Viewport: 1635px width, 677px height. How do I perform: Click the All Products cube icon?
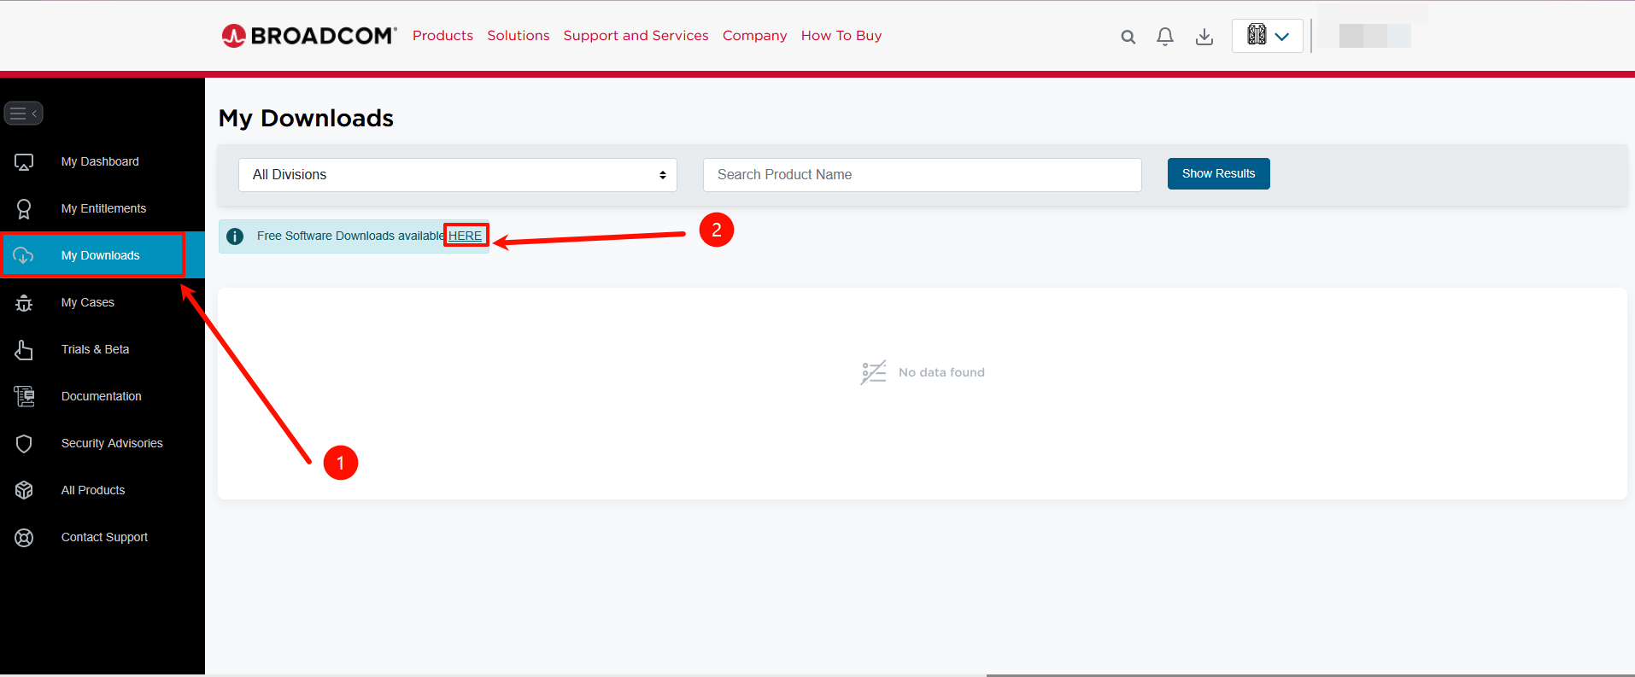click(x=24, y=490)
